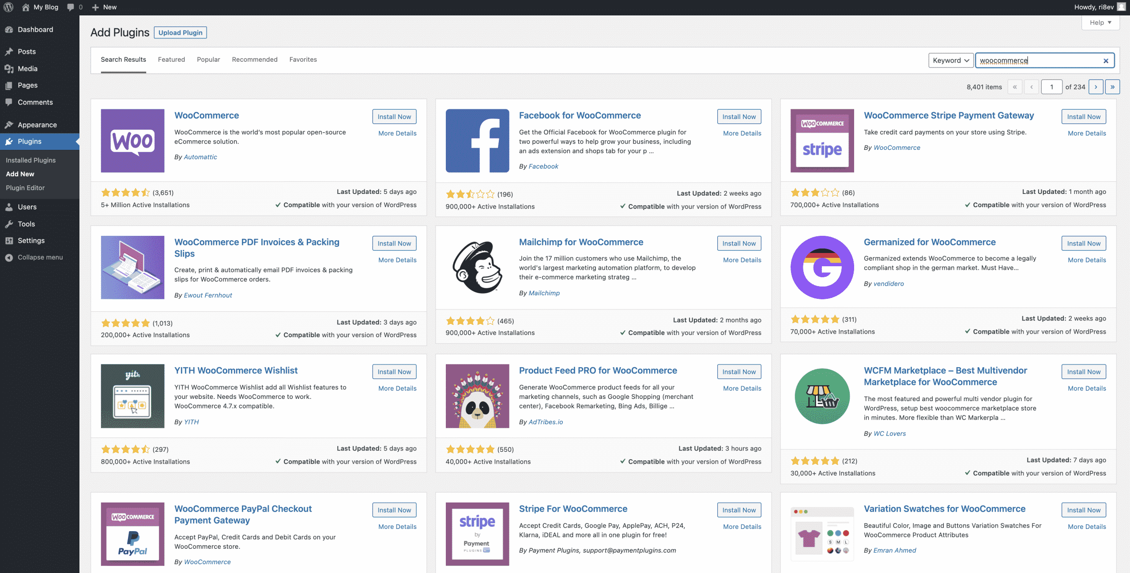Switch to the Favorites tab
This screenshot has height=573, width=1130.
(x=303, y=60)
